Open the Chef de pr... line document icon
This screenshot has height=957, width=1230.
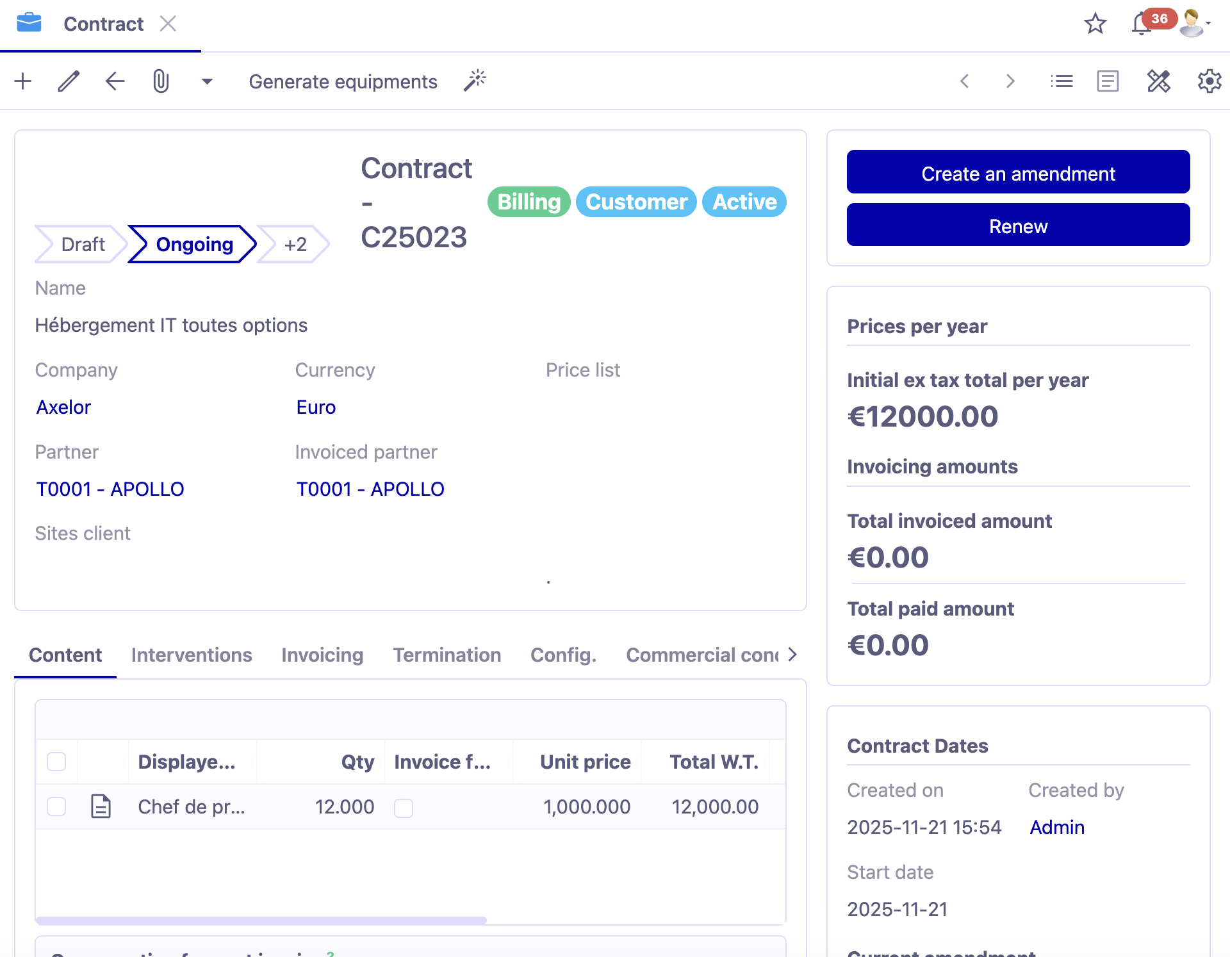(x=101, y=806)
